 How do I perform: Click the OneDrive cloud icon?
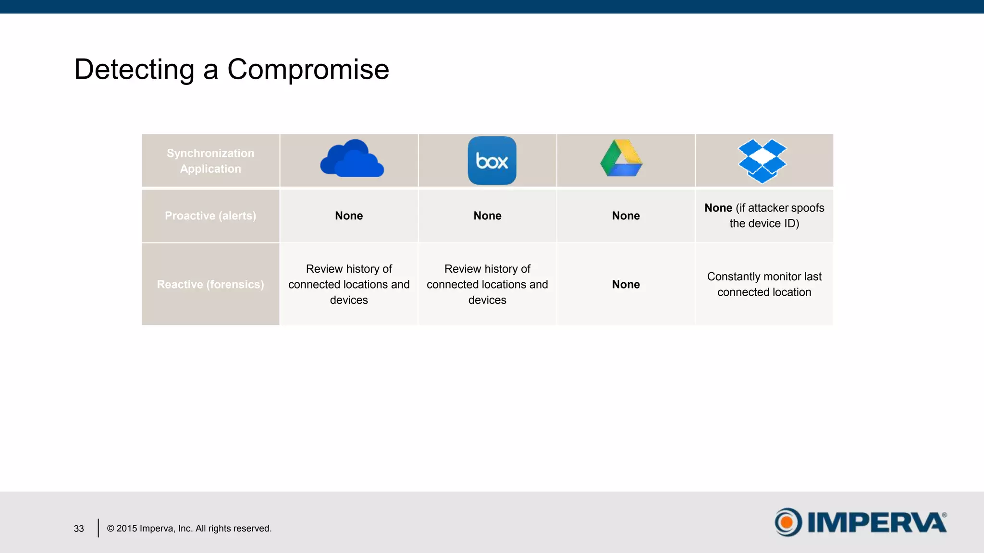352,159
